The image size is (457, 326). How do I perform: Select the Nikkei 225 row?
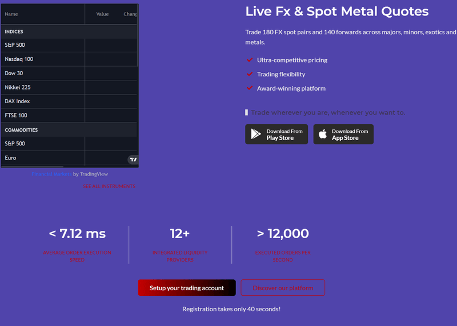69,87
